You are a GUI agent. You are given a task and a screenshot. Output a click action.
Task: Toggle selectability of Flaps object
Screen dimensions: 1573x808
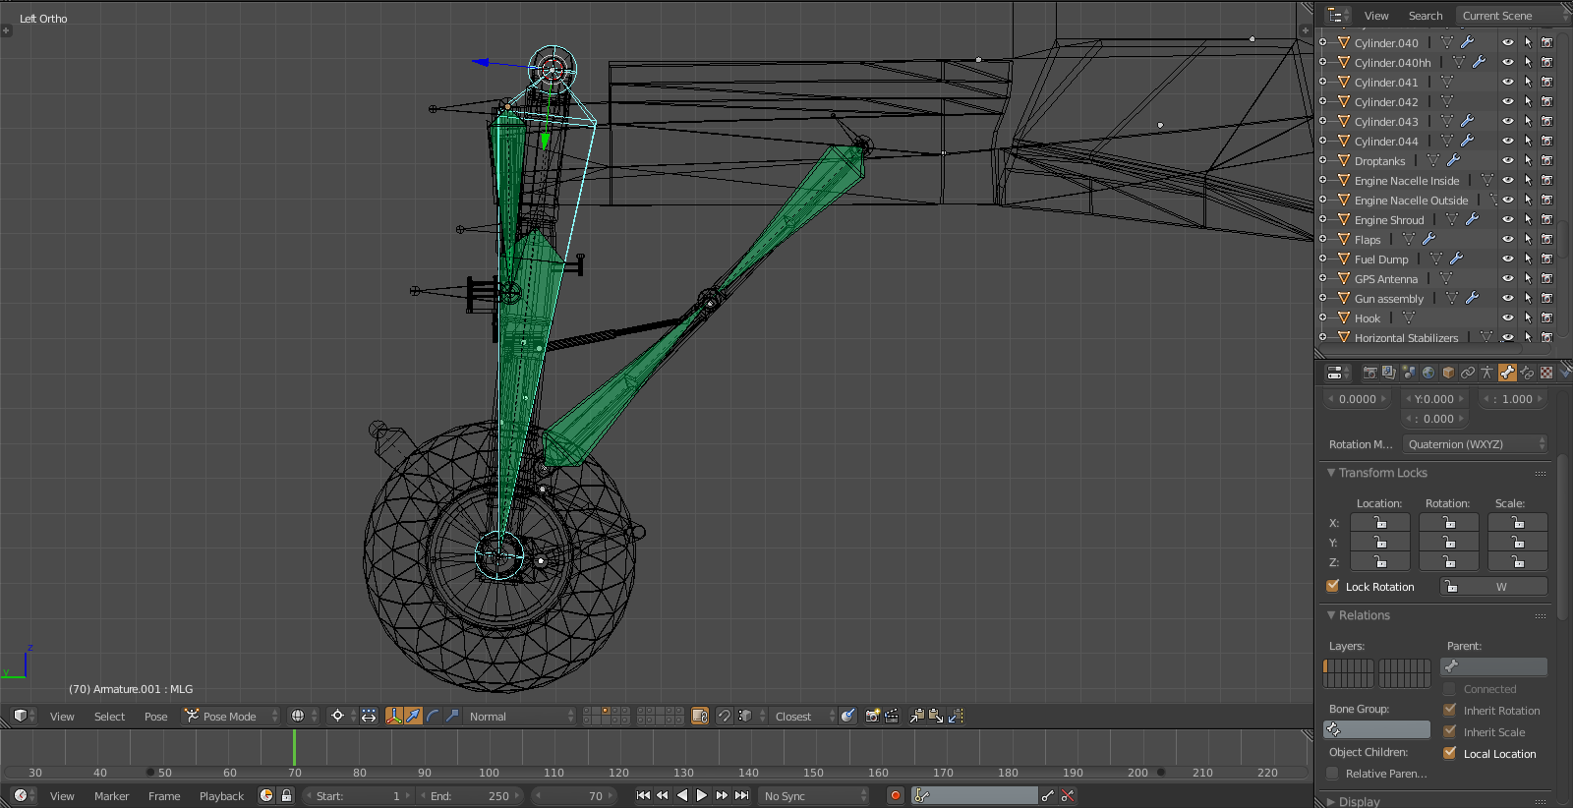pyautogui.click(x=1528, y=239)
